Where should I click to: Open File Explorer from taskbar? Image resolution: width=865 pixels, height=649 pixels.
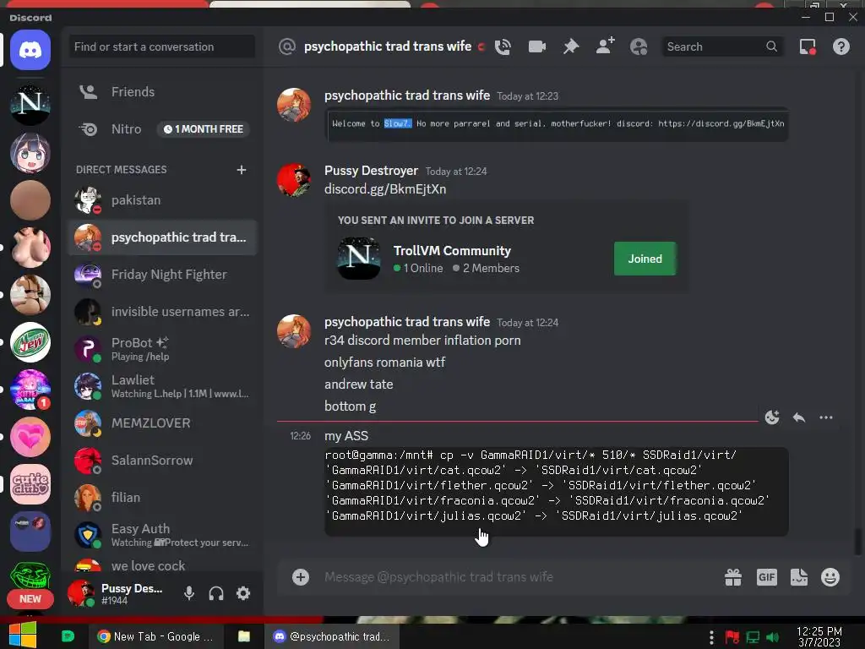pyautogui.click(x=244, y=636)
